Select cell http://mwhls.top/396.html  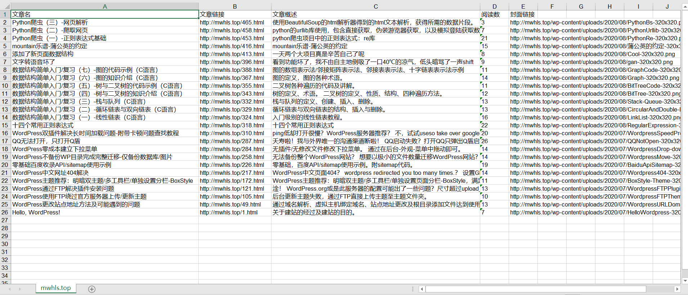pyautogui.click(x=235, y=62)
